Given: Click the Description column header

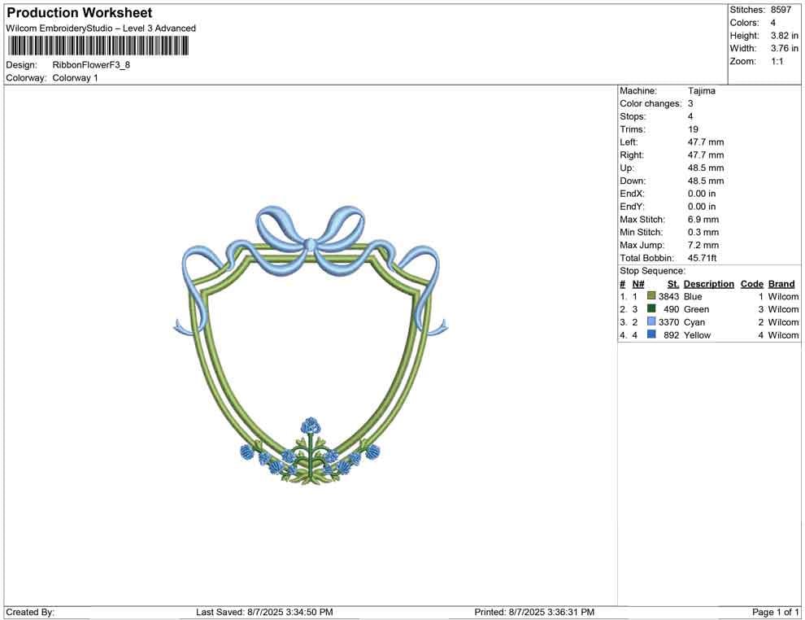Looking at the screenshot, I should 708,283.
